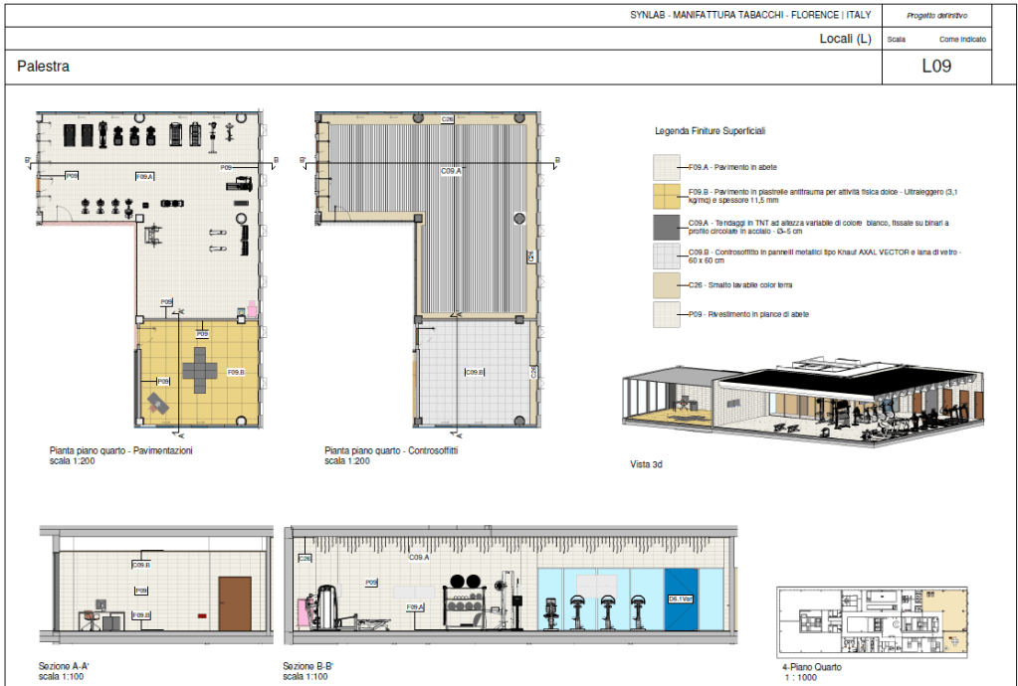Click the L09 sheet number box
The width and height of the screenshot is (1018, 686).
click(936, 68)
